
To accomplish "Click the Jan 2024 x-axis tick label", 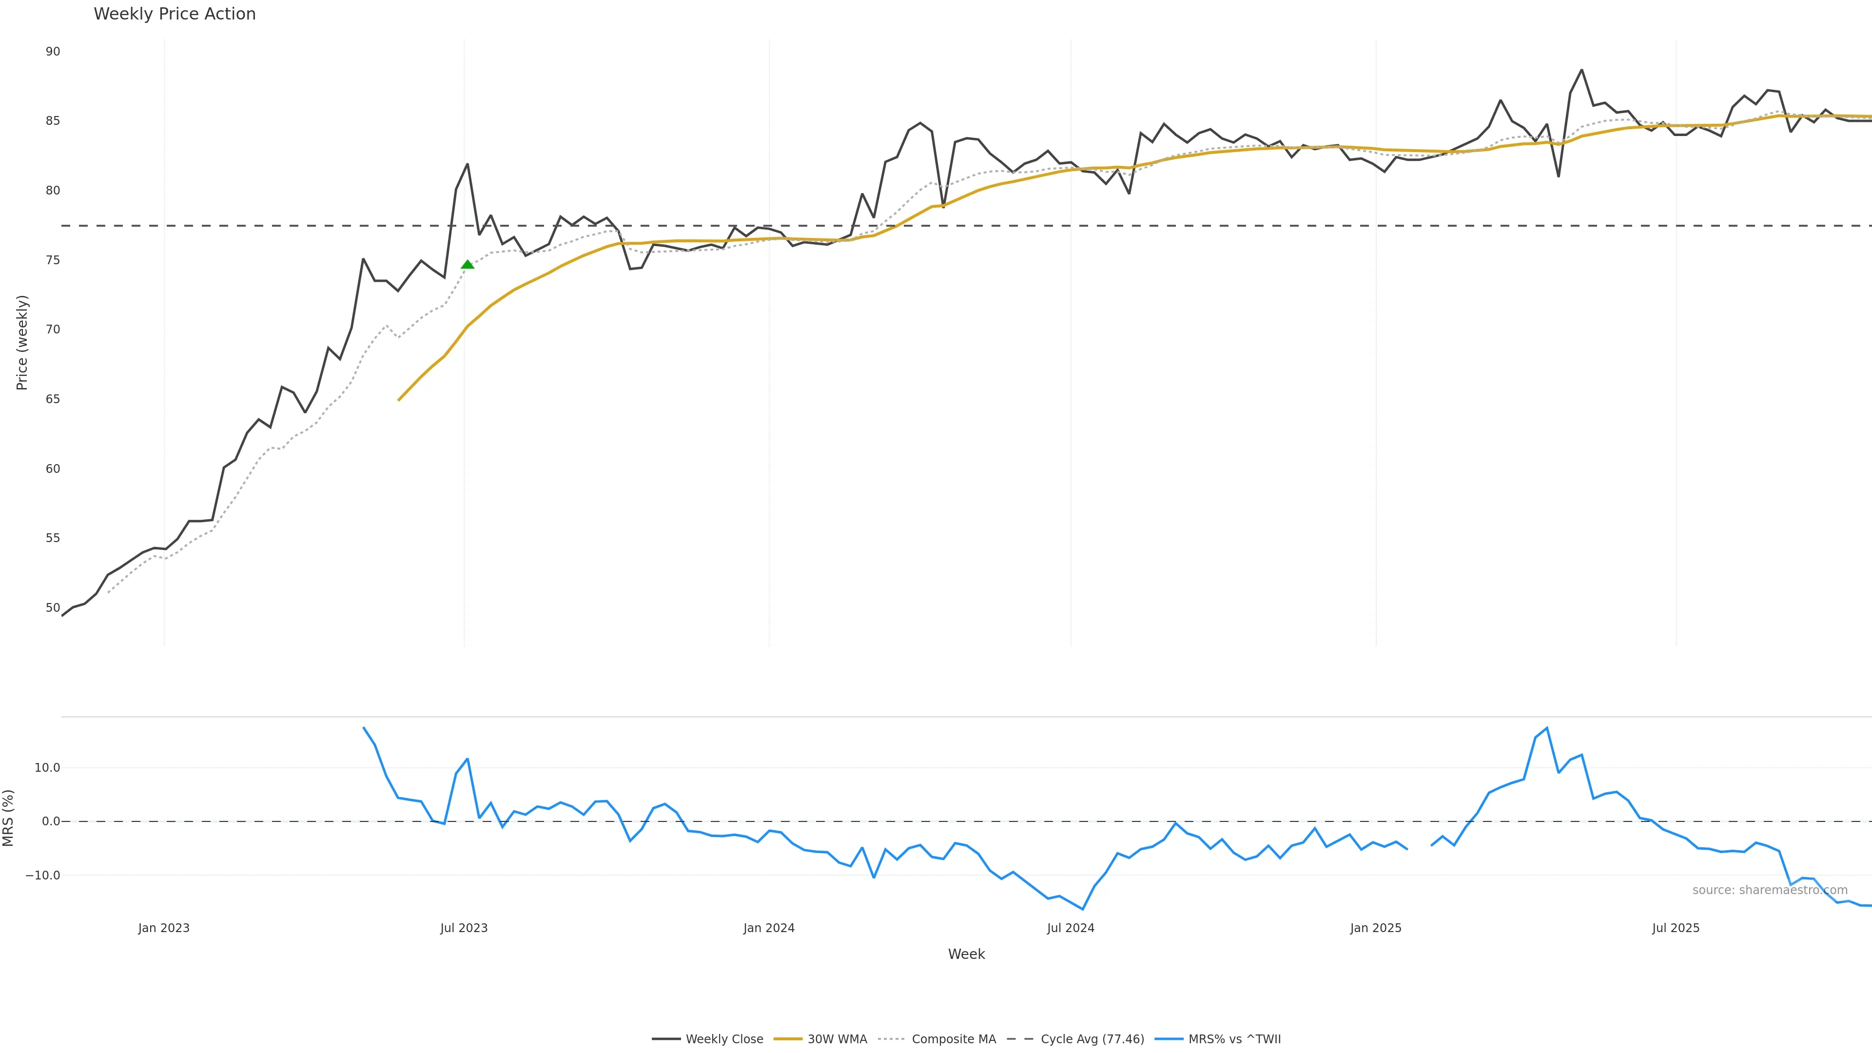I will coord(769,928).
